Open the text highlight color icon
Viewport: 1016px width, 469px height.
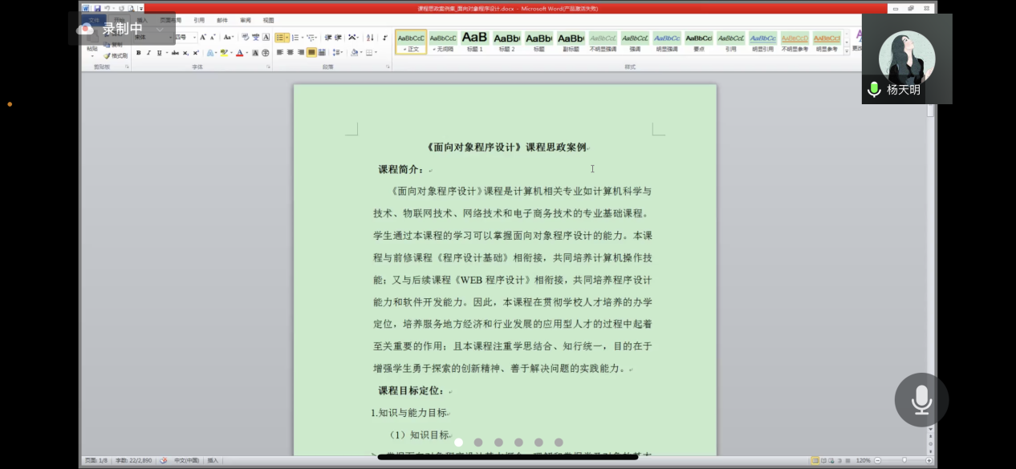tap(223, 52)
